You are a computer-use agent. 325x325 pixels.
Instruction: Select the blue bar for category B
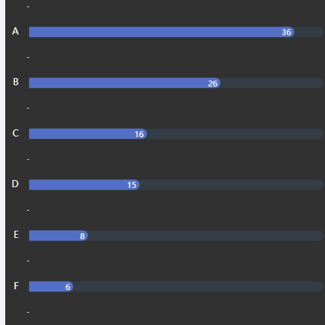[125, 83]
